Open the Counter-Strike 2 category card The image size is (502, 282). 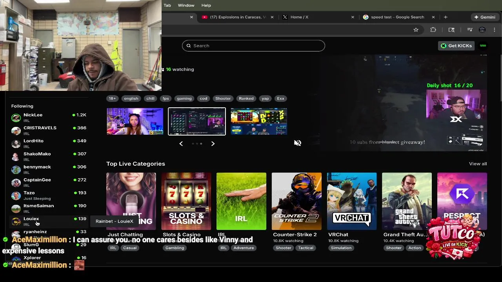click(296, 201)
